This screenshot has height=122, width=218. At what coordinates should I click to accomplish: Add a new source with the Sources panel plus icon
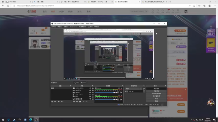pos(74,101)
